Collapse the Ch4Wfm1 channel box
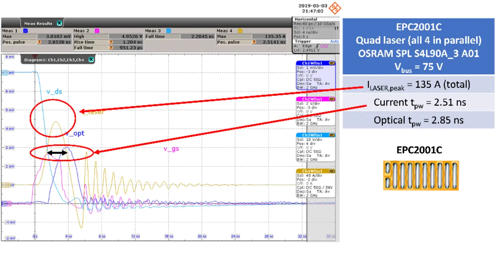This screenshot has width=495, height=256. click(332, 171)
